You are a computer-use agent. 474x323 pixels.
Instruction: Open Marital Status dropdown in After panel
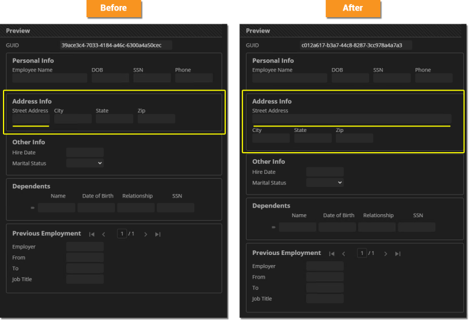[x=325, y=183]
